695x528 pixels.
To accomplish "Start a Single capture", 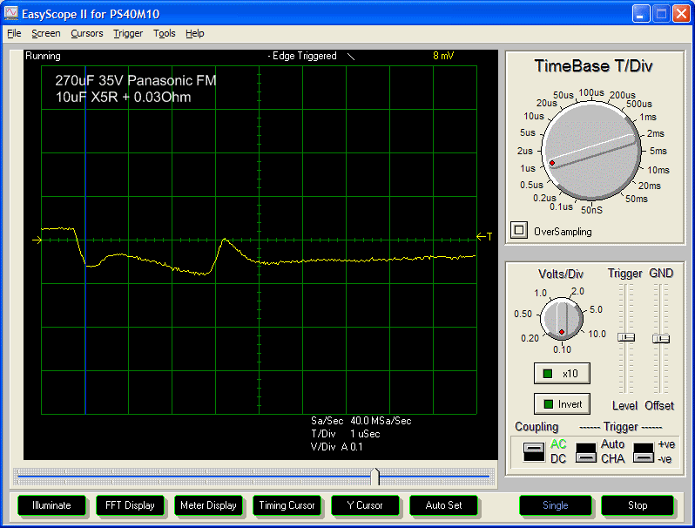I will [556, 505].
